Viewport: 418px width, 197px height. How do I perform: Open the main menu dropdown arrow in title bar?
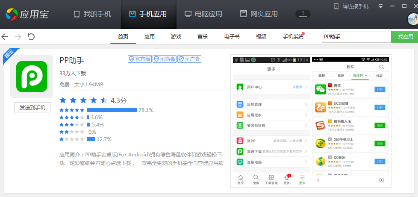[381, 6]
